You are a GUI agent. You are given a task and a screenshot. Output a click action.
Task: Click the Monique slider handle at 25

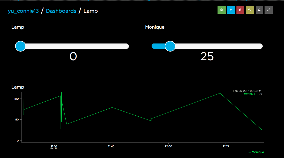tap(170, 46)
